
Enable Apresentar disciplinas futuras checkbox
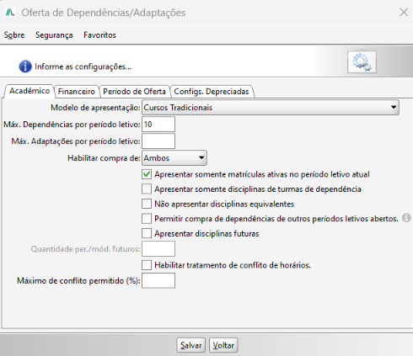pyautogui.click(x=147, y=233)
